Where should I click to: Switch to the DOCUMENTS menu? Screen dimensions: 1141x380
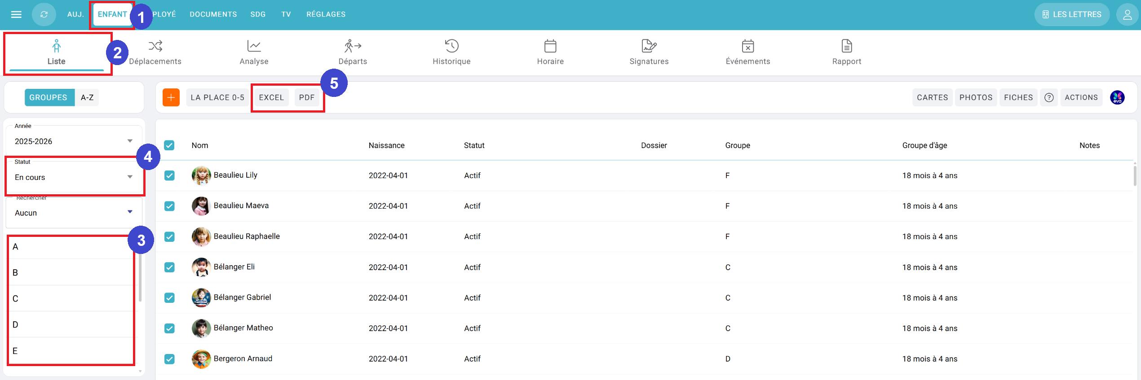point(213,14)
